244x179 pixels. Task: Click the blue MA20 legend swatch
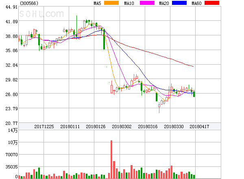(179, 3)
